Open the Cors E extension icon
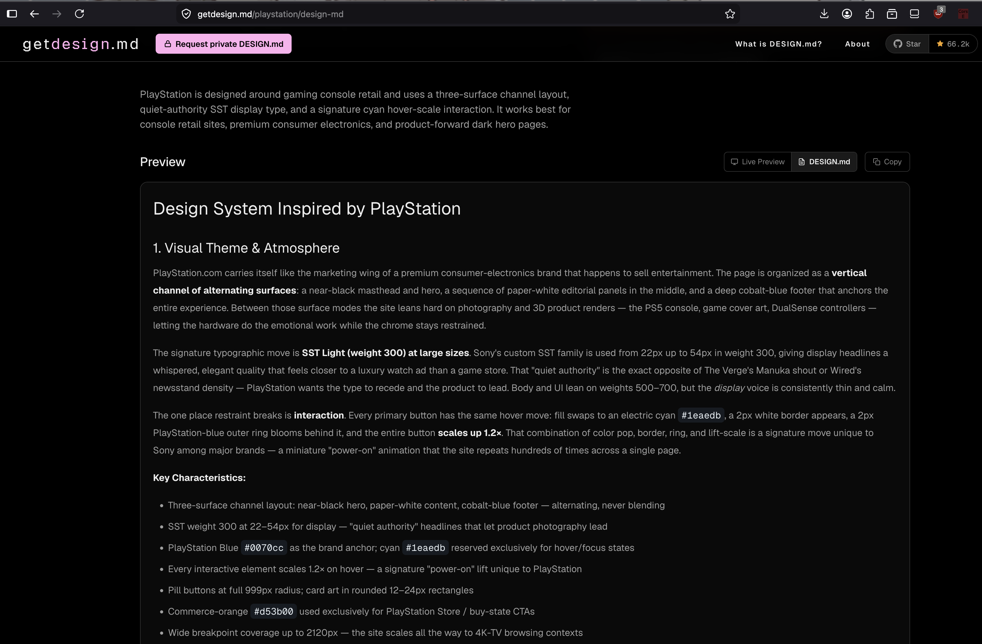Viewport: 982px width, 644px height. coord(963,14)
